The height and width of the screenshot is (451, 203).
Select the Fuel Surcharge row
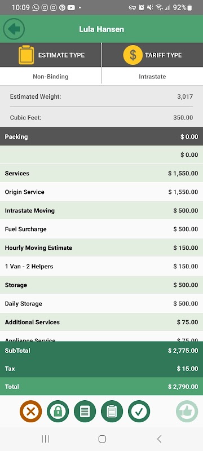(101, 229)
